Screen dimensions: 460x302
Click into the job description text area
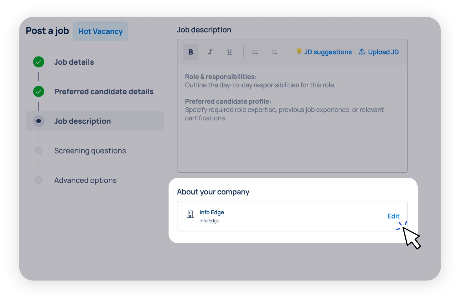292,141
